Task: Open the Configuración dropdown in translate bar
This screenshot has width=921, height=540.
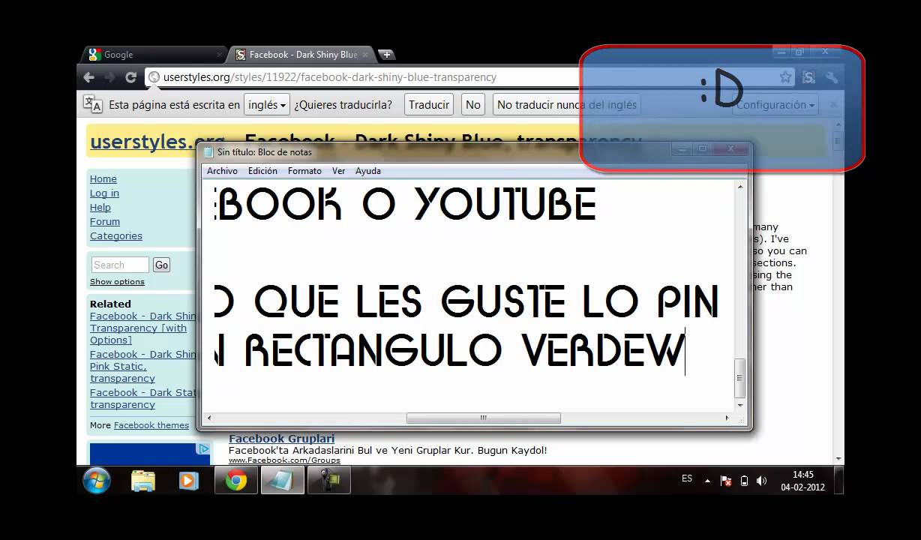Action: tap(775, 105)
